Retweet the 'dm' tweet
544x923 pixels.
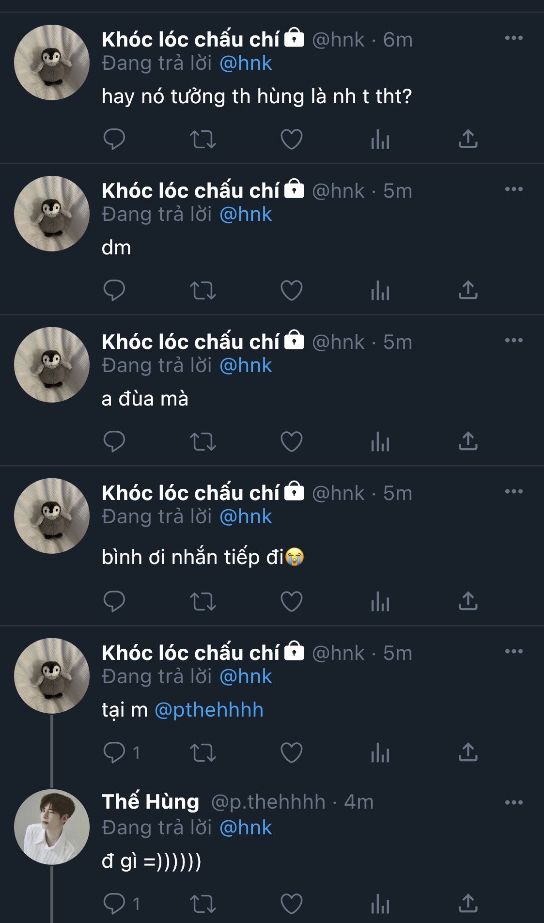tap(202, 291)
